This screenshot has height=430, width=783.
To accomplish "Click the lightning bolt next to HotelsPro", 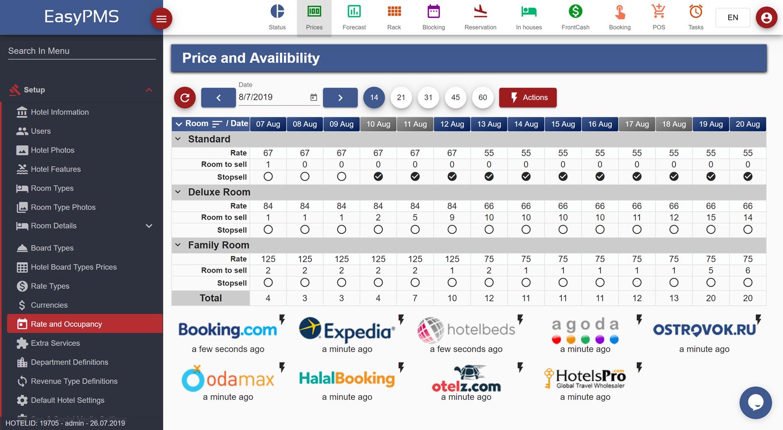I will pyautogui.click(x=639, y=367).
